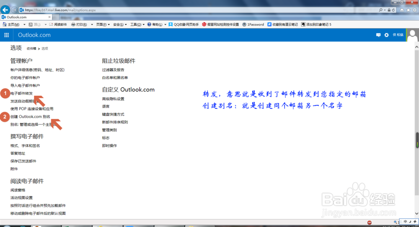Open 电子邮件转发 link
419x227 pixels.
click(x=21, y=93)
